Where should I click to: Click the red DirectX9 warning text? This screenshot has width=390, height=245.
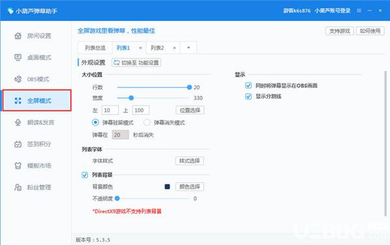tap(127, 211)
